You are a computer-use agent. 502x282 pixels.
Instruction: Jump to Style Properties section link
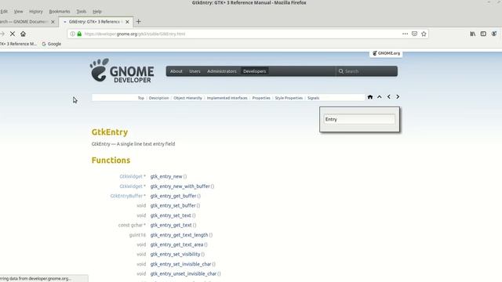[x=289, y=98]
